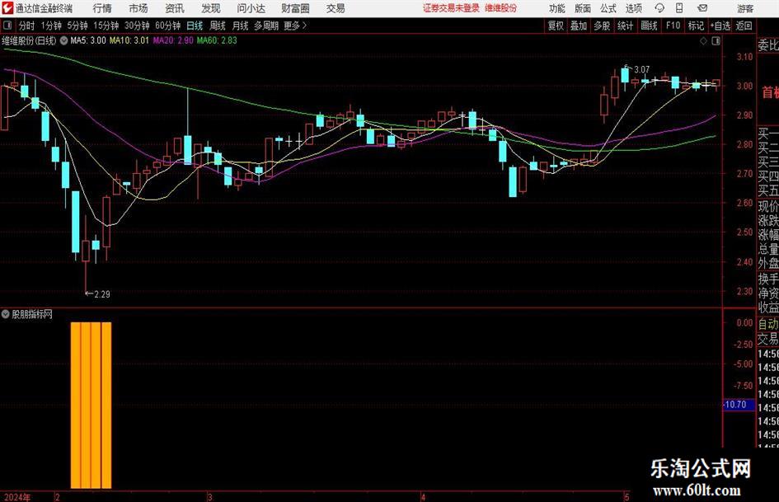779x502 pixels.
Task: Click the 维维股份(日线) chart title
Action: point(30,40)
